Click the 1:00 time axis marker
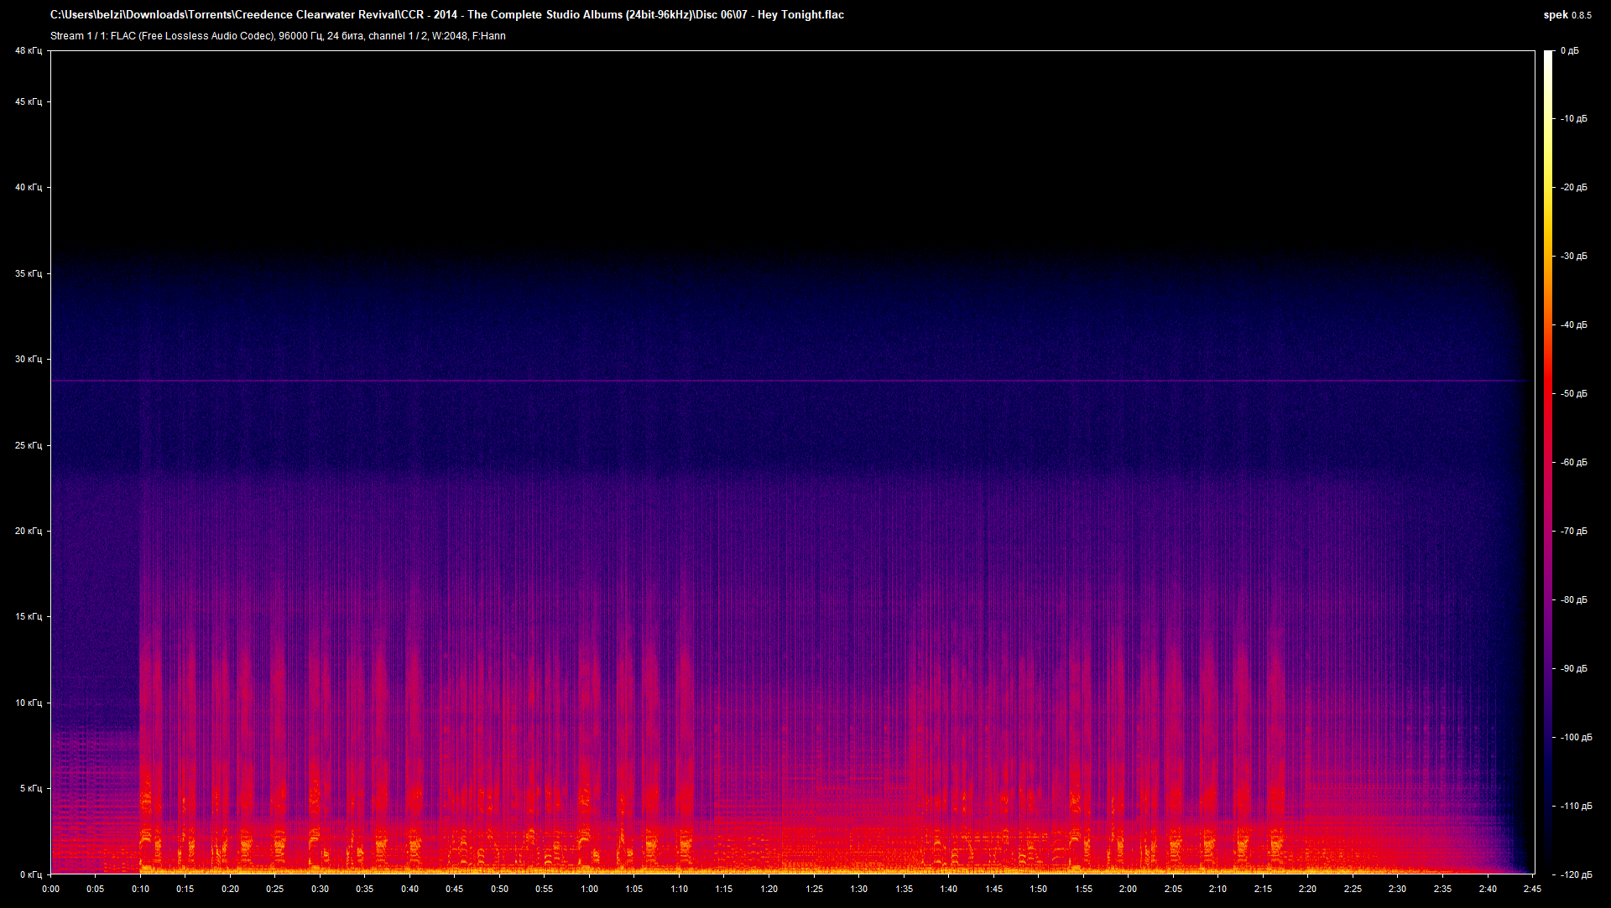 click(589, 890)
